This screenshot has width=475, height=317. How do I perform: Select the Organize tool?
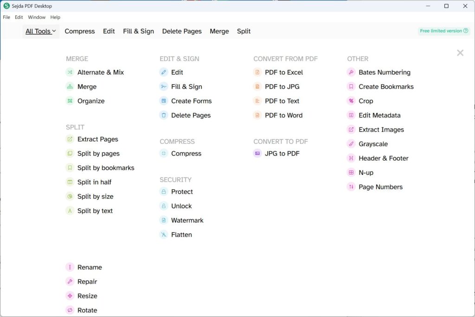pyautogui.click(x=91, y=101)
